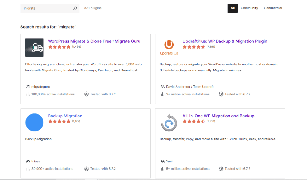Click UpdraftPlus star rating
Viewport: 307px width, 180px height.
pyautogui.click(x=194, y=47)
